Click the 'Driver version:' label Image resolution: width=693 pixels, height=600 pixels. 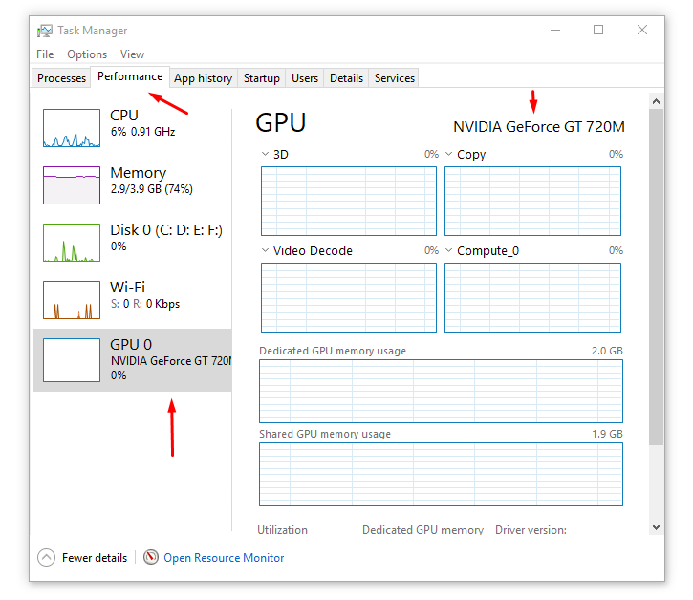531,530
